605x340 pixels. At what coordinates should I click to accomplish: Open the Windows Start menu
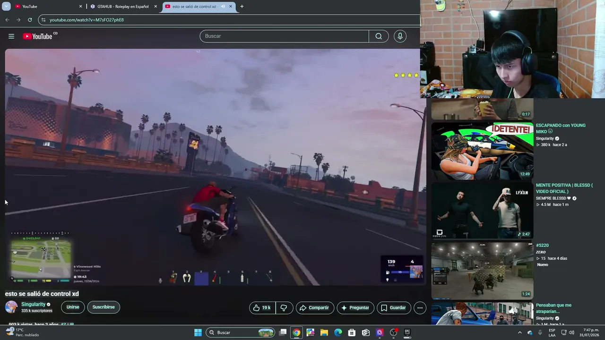click(x=198, y=332)
